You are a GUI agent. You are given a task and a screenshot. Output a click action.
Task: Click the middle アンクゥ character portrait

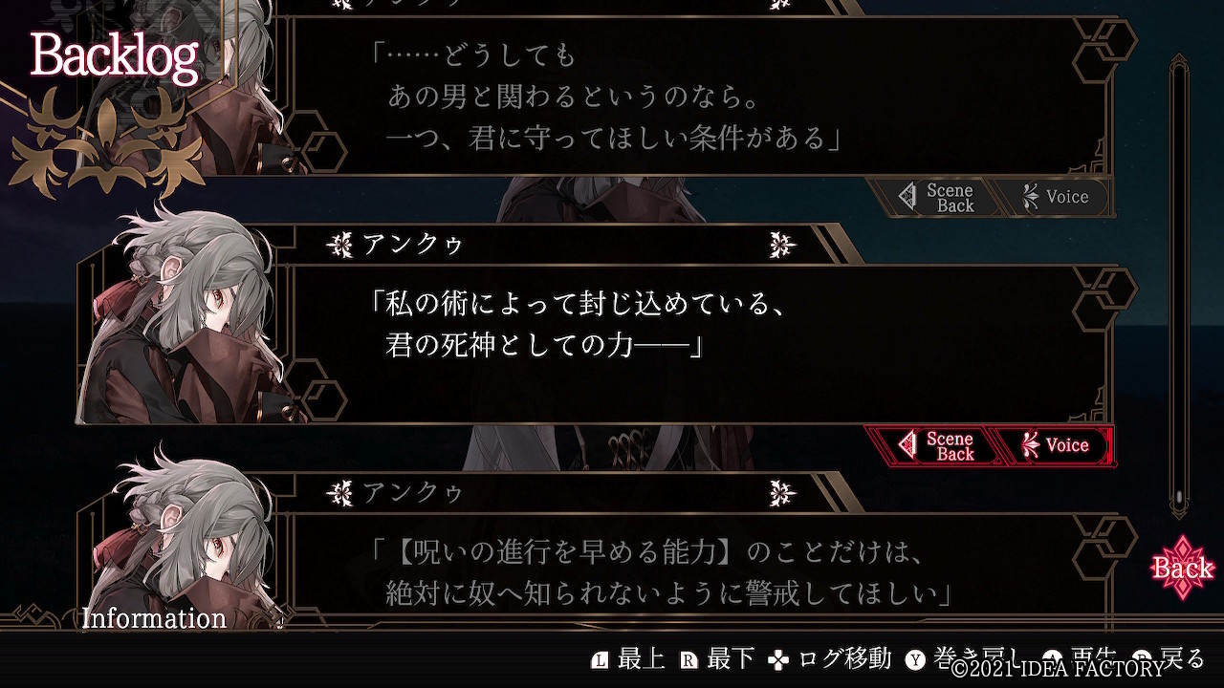coord(182,315)
